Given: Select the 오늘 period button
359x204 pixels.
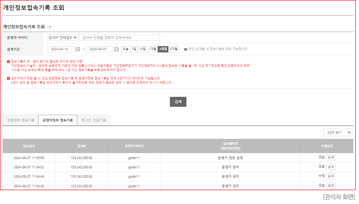Looking at the screenshot, I should 125,49.
